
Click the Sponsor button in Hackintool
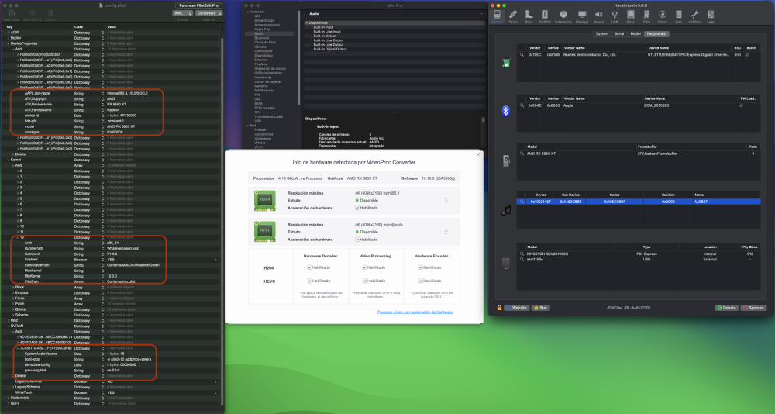pyautogui.click(x=753, y=308)
